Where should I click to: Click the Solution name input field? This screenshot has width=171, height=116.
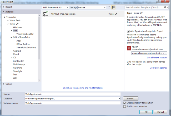tap(73, 103)
